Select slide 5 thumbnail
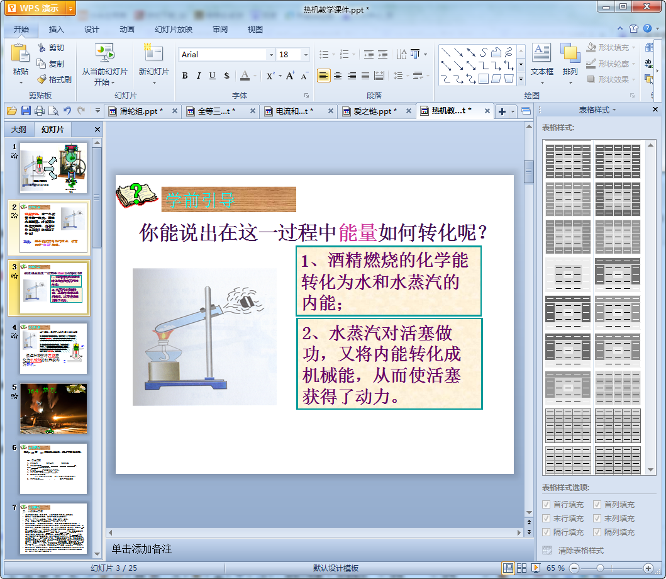Viewport: 666px width, 579px height. pos(53,408)
